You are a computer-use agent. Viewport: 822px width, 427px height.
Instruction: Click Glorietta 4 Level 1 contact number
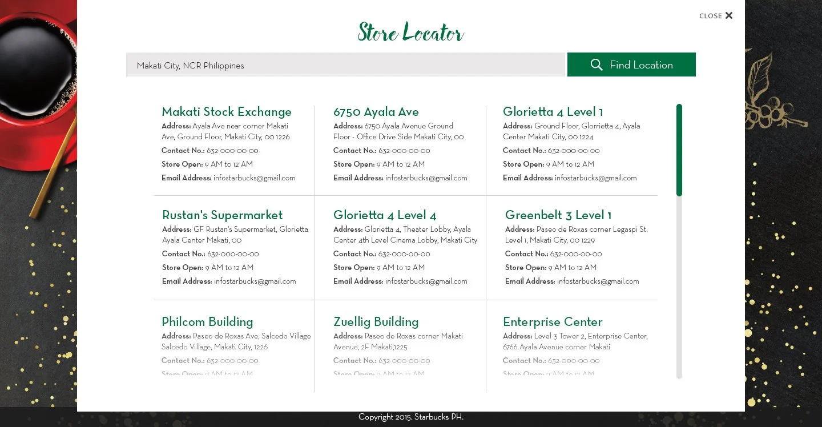pos(551,151)
